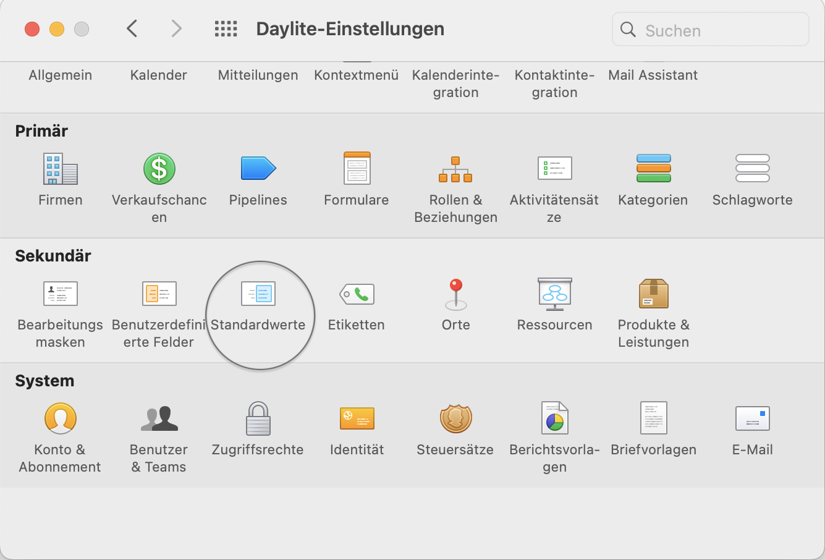Click the Kategorien colored bars icon
Viewport: 825px width, 560px height.
tap(653, 169)
